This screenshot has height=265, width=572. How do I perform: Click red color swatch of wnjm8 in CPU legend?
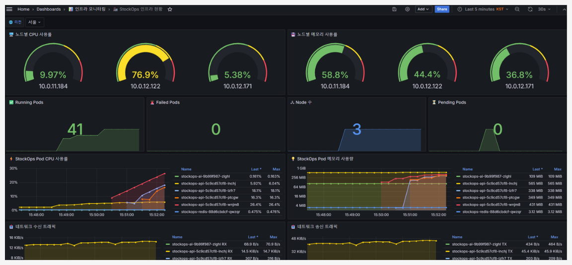pyautogui.click(x=176, y=204)
